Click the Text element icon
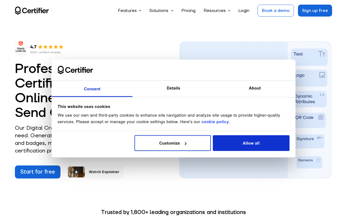 (322, 54)
